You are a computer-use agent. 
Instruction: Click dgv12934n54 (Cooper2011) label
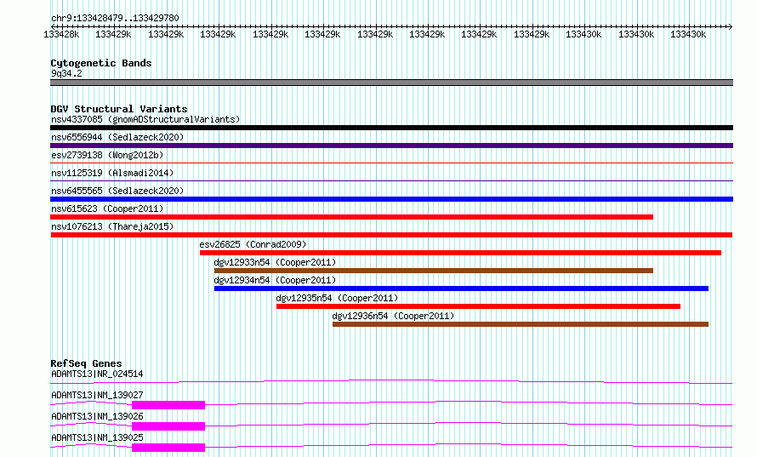(275, 280)
